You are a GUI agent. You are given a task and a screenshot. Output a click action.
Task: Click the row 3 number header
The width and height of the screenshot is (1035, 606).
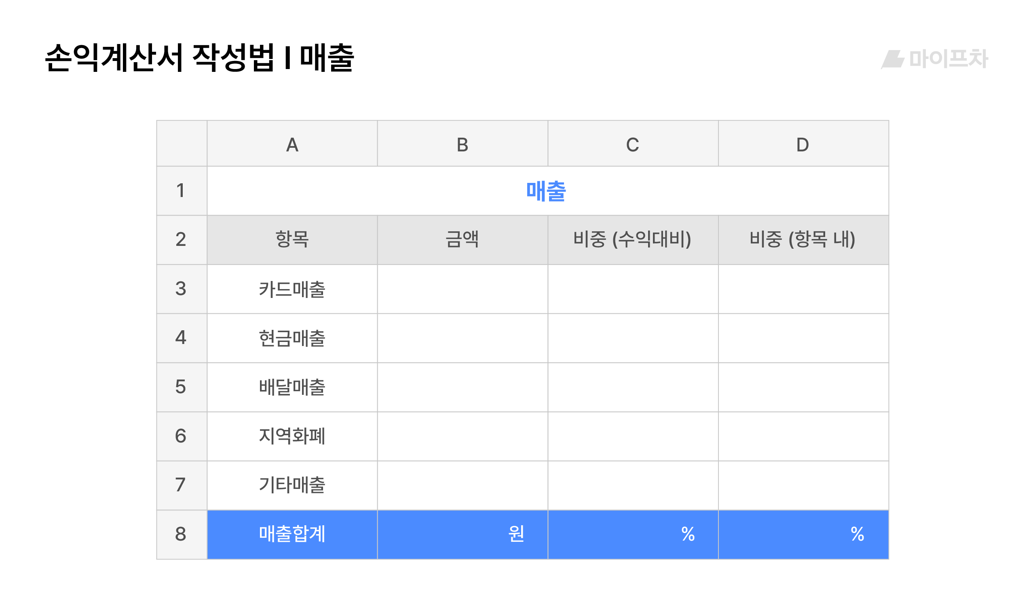coord(181,289)
